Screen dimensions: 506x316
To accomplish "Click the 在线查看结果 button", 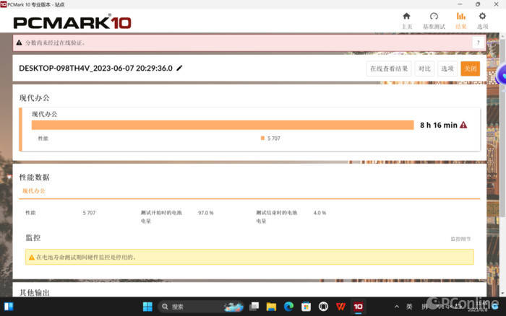I will pyautogui.click(x=389, y=69).
